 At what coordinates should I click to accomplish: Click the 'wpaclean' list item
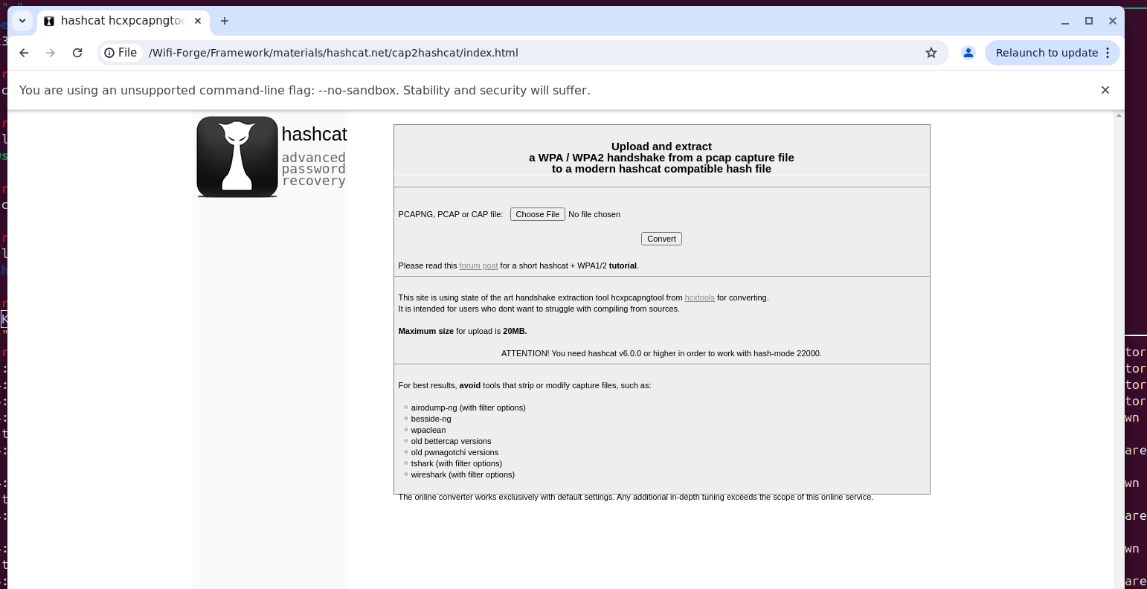[428, 430]
